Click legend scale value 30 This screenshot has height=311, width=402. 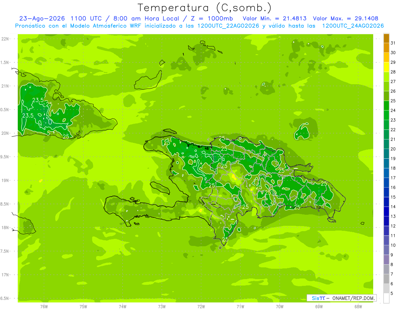393,53
